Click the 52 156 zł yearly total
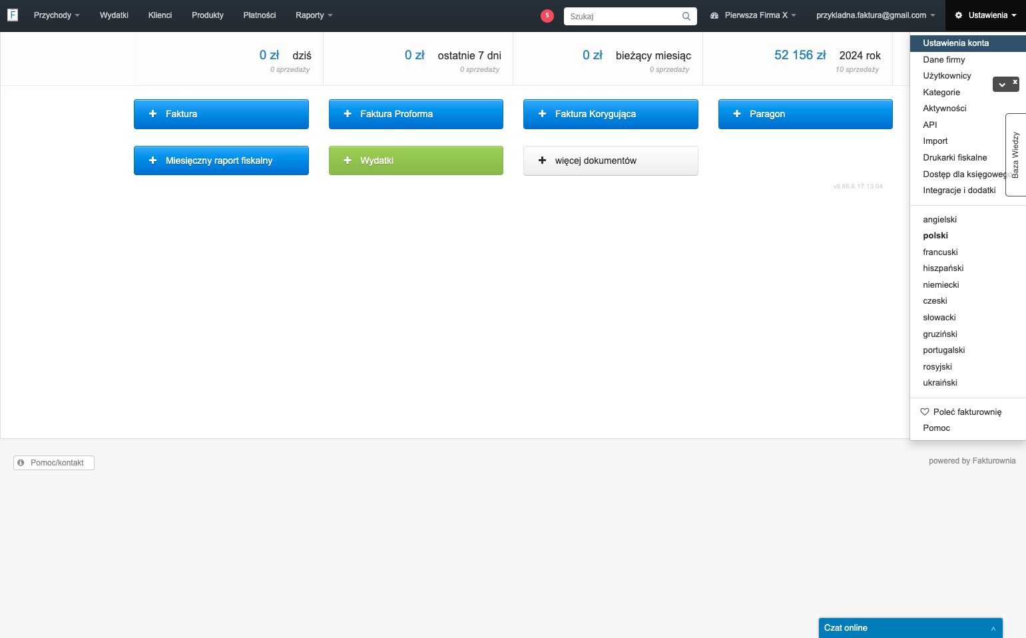Image resolution: width=1026 pixels, height=638 pixels. (x=800, y=55)
